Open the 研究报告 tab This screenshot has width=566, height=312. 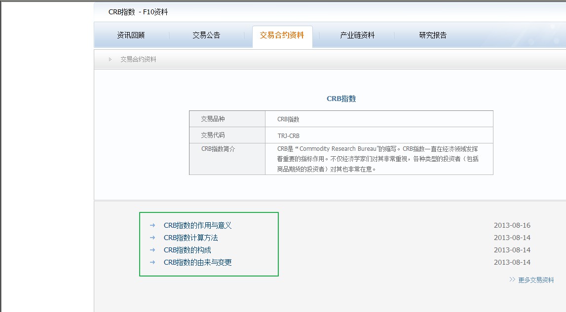point(433,35)
